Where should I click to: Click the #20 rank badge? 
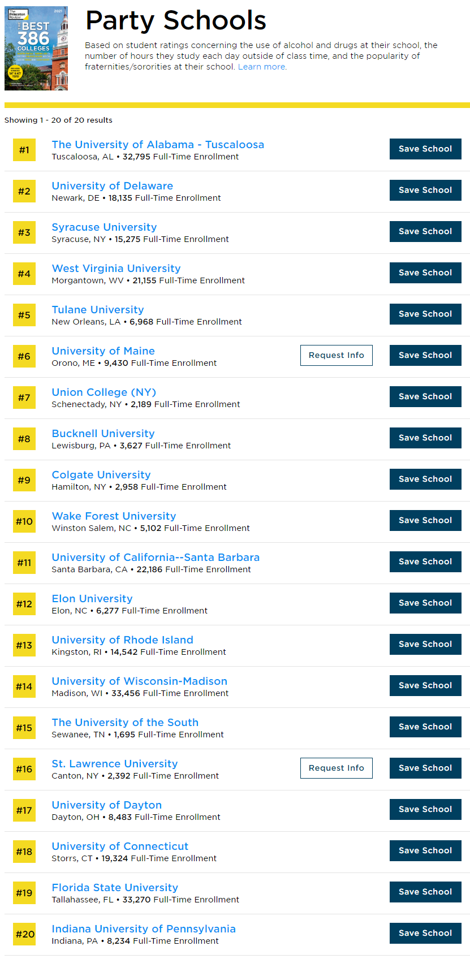[24, 934]
